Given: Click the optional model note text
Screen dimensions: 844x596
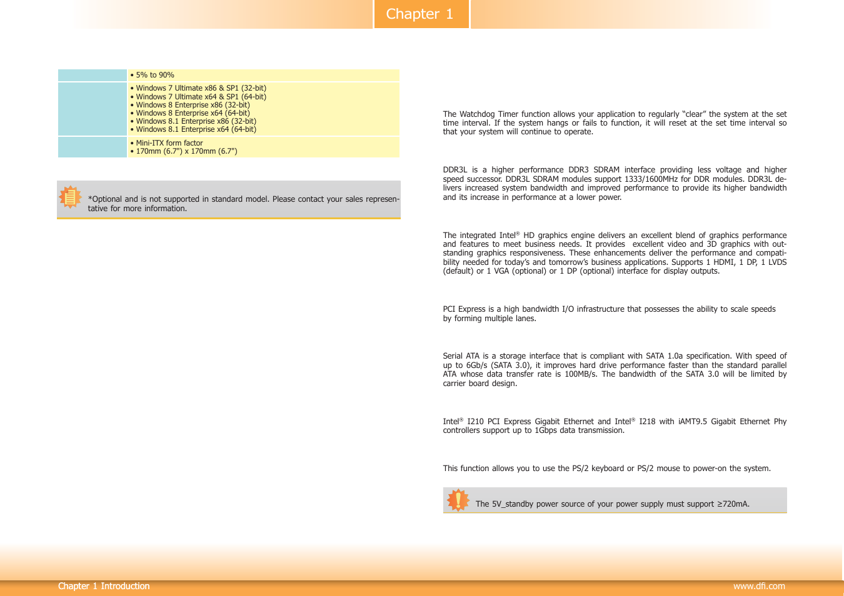Looking at the screenshot, I should click(x=243, y=204).
